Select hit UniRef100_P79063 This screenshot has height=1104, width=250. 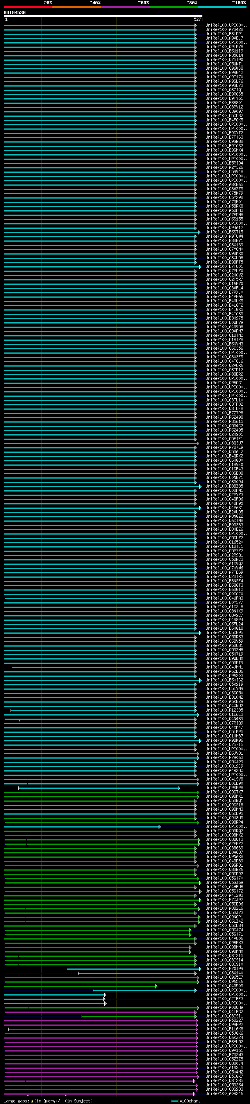[224, 757]
